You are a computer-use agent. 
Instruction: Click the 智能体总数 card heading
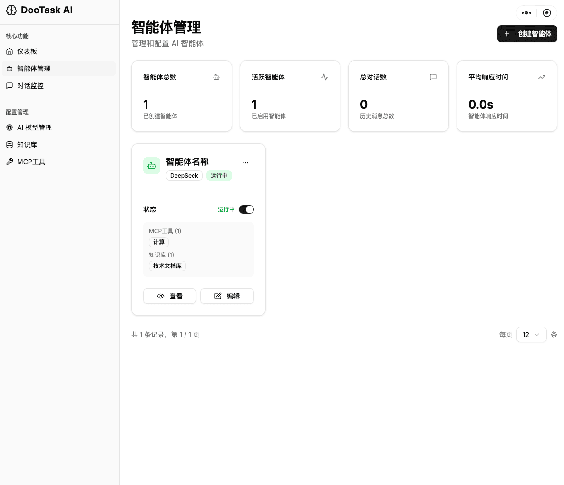point(160,77)
